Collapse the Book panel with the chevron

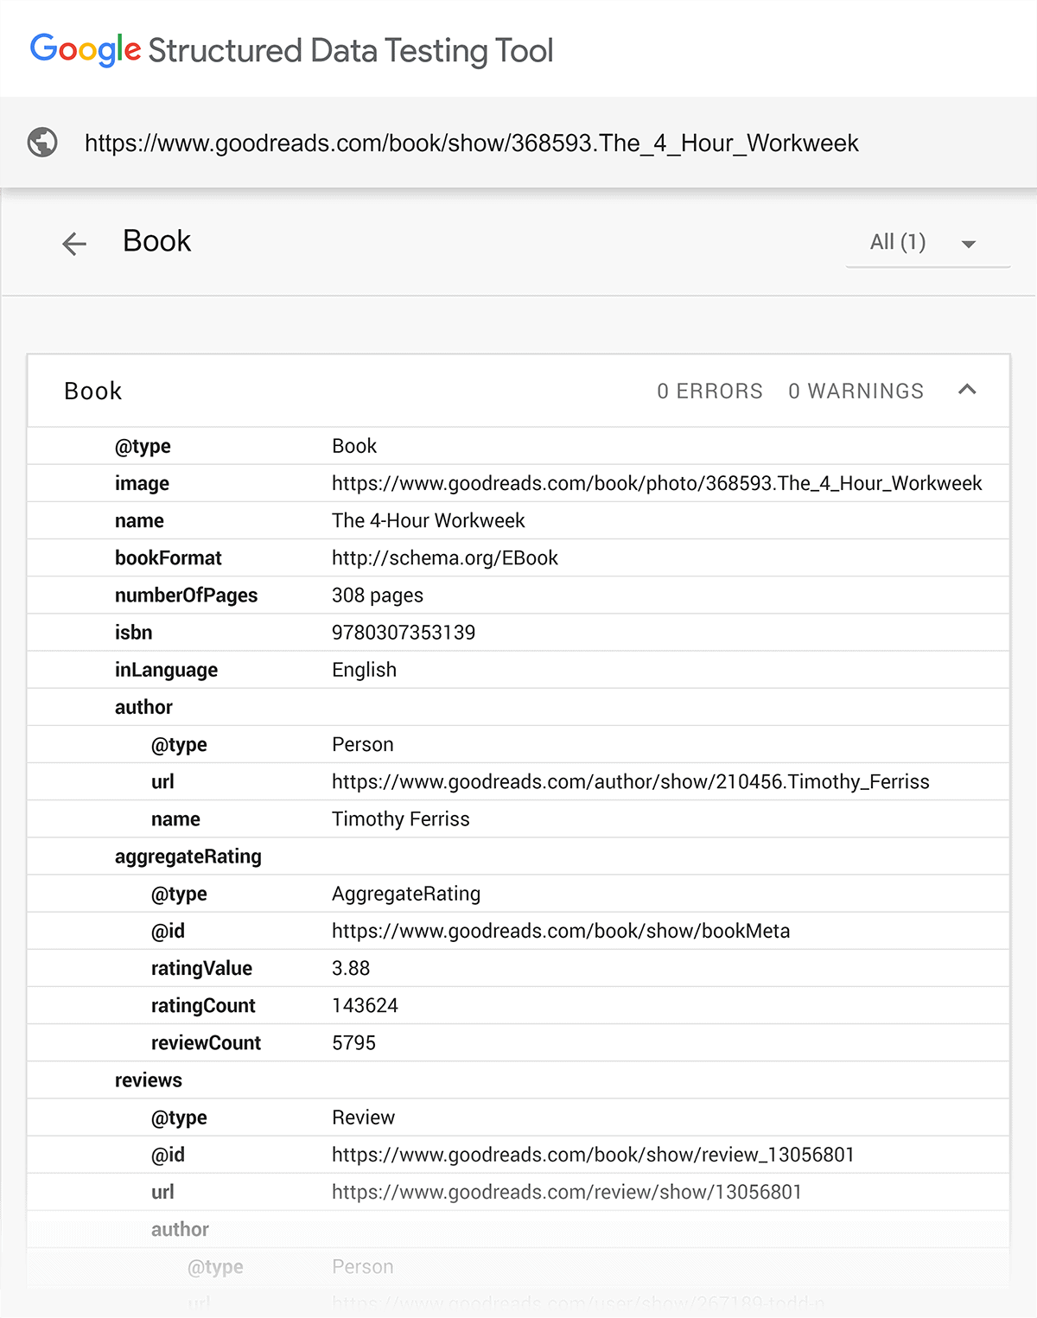pyautogui.click(x=967, y=390)
